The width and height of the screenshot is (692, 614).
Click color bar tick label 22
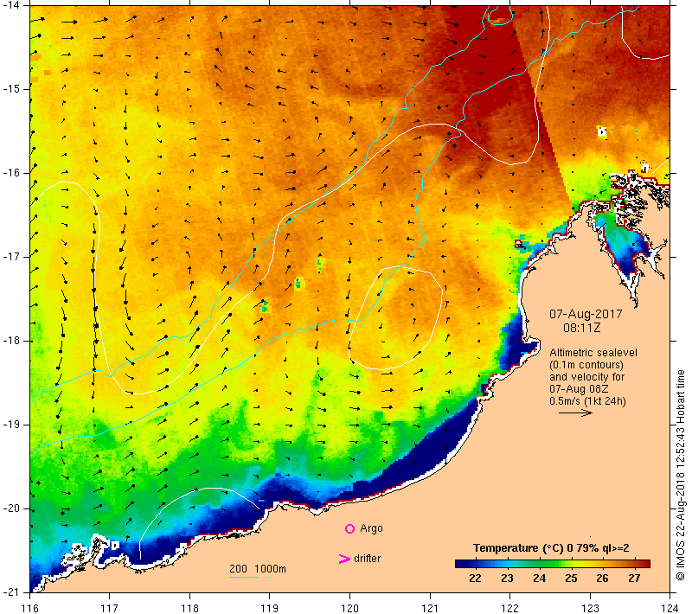[x=475, y=579]
